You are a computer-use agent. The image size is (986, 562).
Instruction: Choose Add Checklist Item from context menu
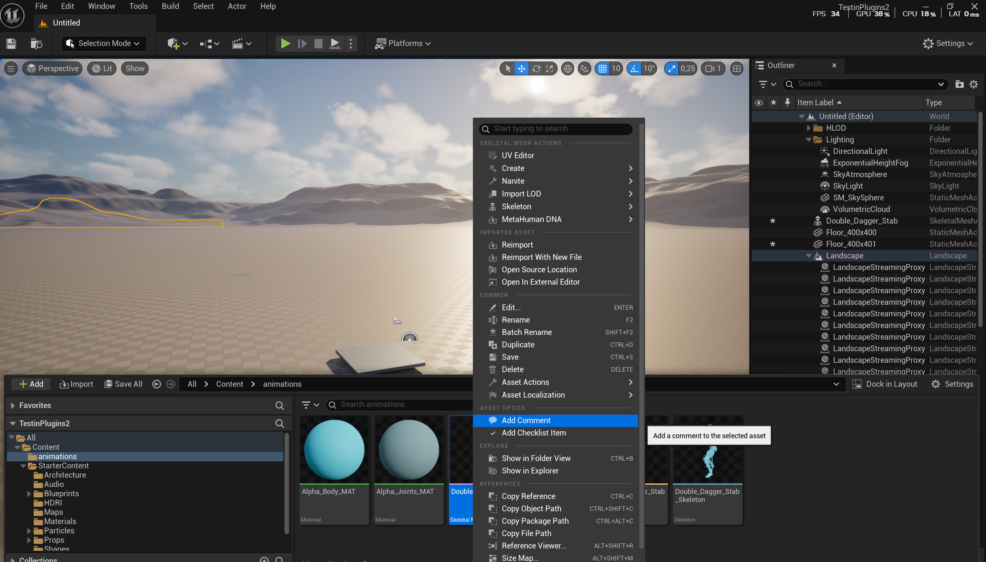[534, 433]
